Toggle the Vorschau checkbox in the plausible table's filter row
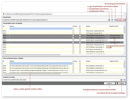The height and width of the screenshot is (100, 130). coord(73,29)
